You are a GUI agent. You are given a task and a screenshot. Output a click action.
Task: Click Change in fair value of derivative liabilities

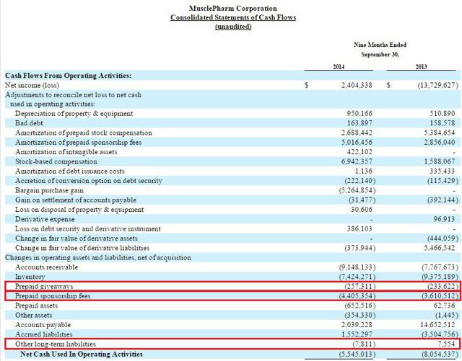pyautogui.click(x=82, y=248)
